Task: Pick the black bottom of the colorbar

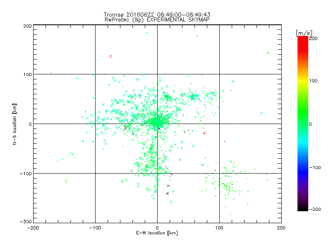Action: 303,208
